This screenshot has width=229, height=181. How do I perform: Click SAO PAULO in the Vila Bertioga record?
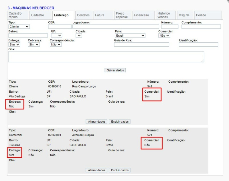coord(78,96)
